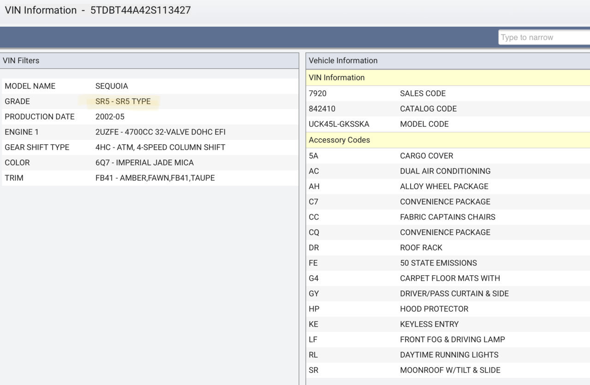Click the ROOF RACK accessory

coord(421,247)
